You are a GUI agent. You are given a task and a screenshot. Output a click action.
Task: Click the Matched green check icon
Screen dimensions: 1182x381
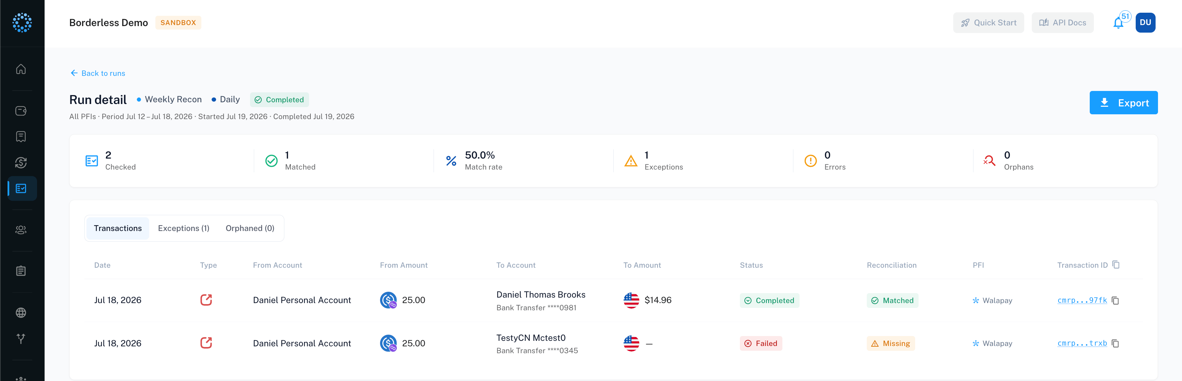(x=272, y=161)
